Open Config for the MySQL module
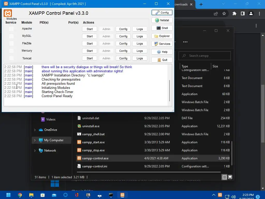The image size is (265, 199). tap(123, 36)
